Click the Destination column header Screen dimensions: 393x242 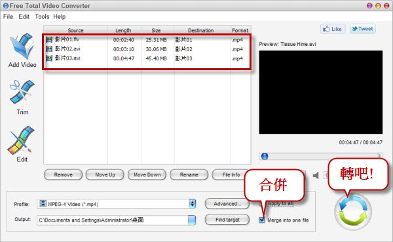201,30
